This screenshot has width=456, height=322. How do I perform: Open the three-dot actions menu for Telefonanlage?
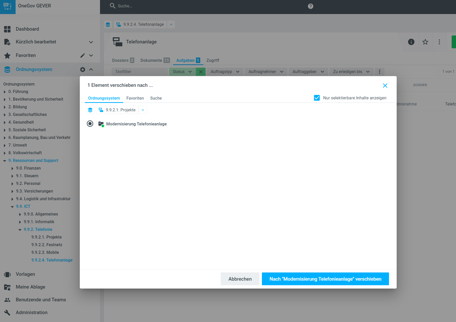pyautogui.click(x=439, y=42)
